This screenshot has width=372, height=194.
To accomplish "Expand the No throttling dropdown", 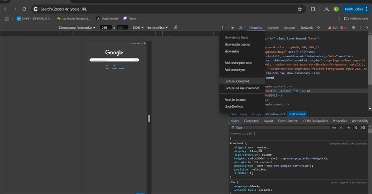I will 157,28.
